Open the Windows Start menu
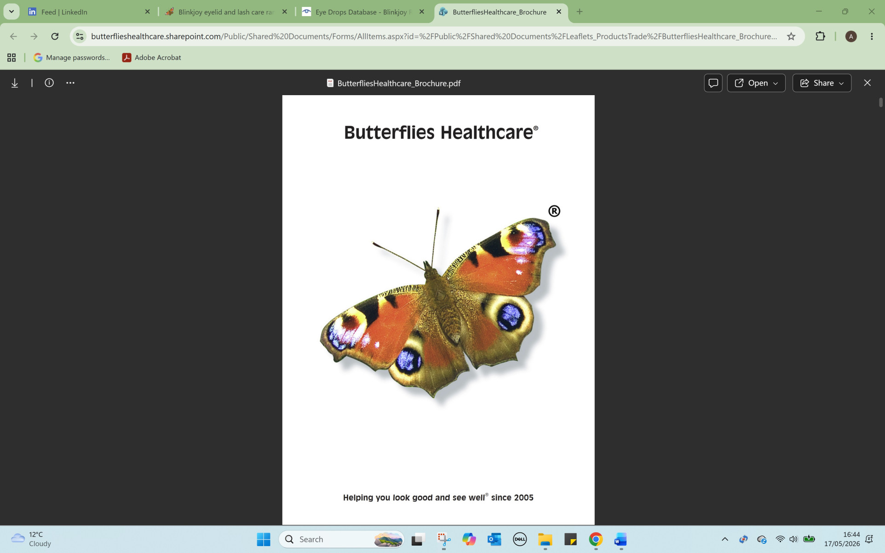The width and height of the screenshot is (885, 553). (264, 539)
